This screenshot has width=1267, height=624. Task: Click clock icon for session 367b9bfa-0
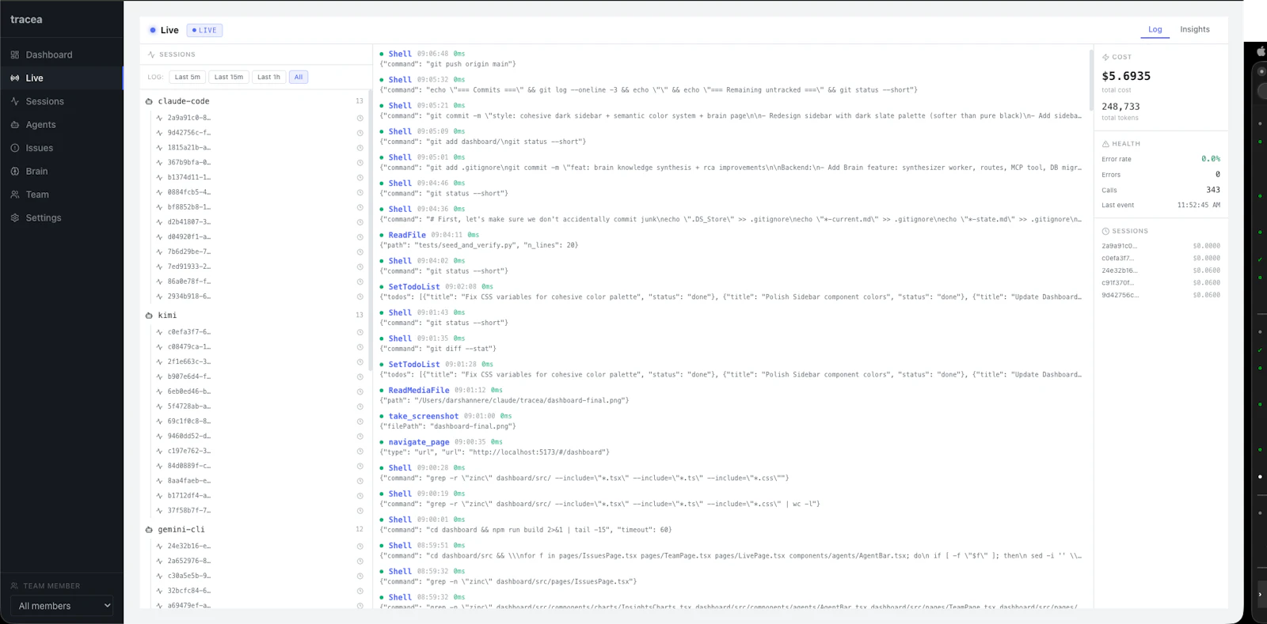pos(360,163)
